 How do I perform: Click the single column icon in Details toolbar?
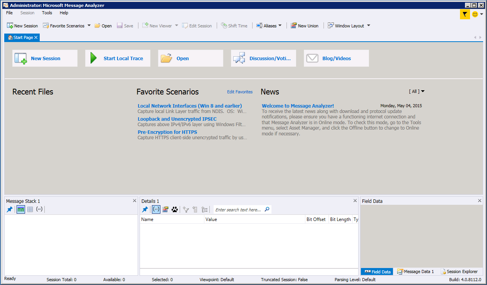pos(195,209)
